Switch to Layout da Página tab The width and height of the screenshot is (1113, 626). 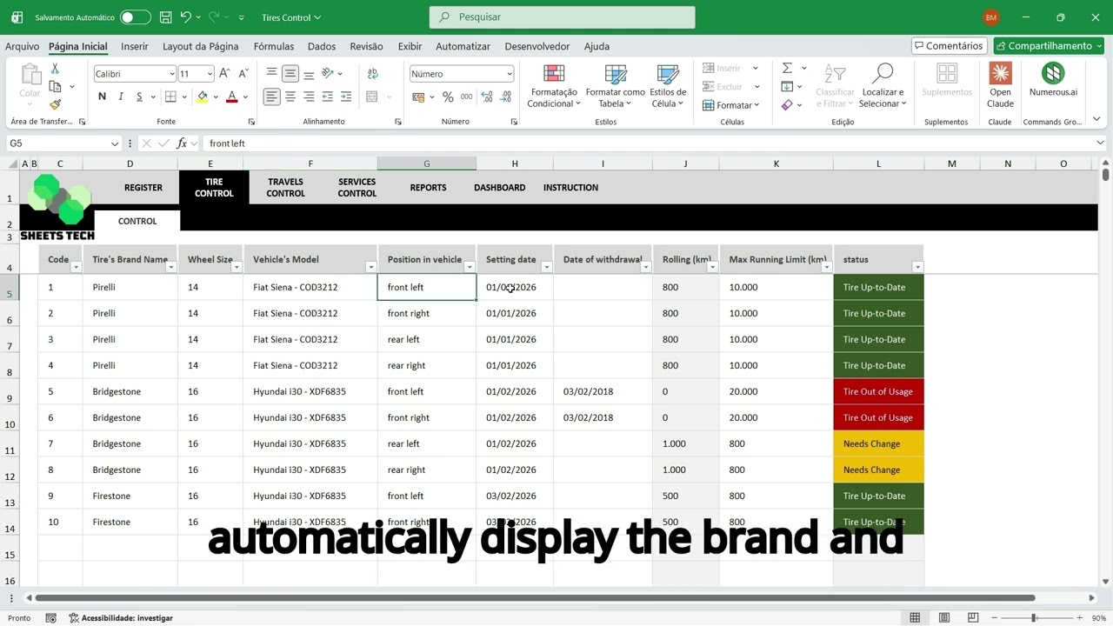(201, 46)
